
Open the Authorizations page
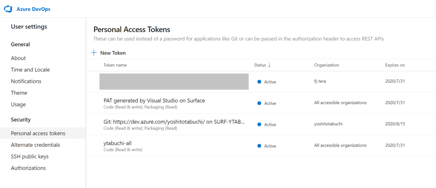point(28,168)
